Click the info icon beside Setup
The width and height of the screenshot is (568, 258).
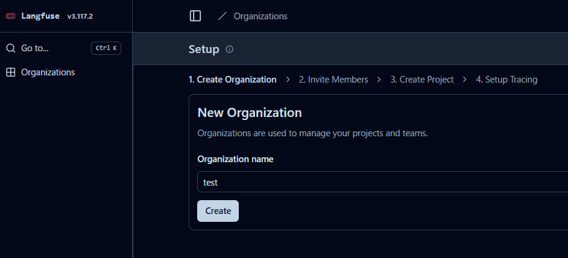click(229, 49)
